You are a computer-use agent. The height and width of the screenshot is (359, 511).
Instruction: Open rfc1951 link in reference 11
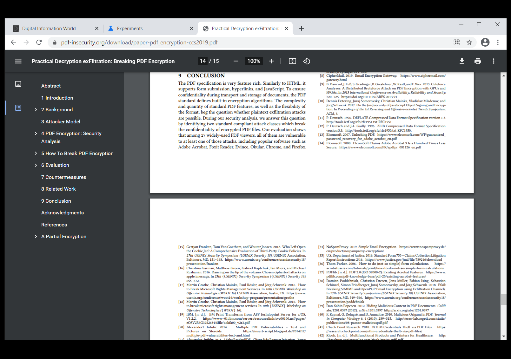pos(352,122)
